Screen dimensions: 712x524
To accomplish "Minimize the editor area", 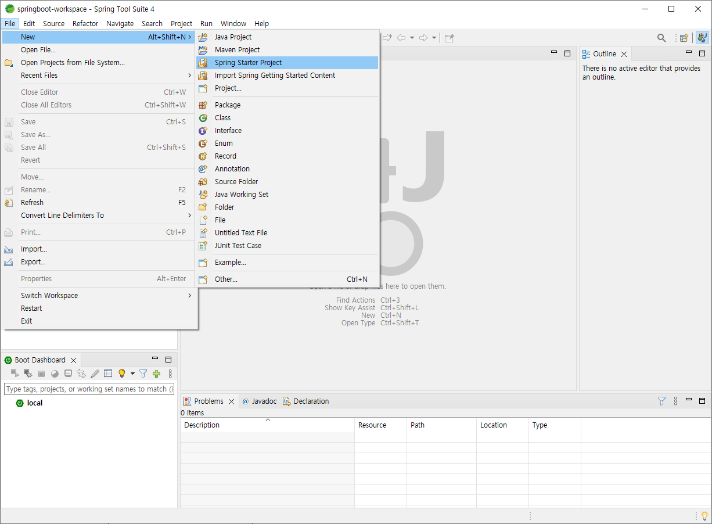I will point(554,53).
